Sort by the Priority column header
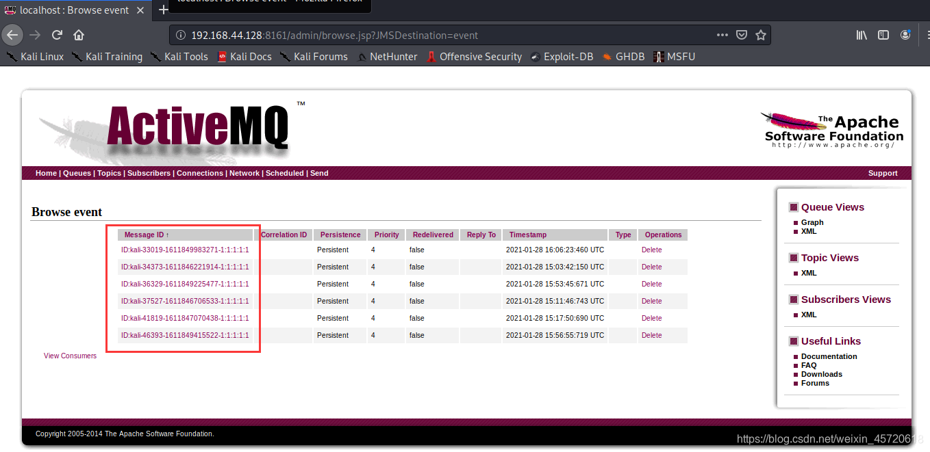Viewport: 930px width, 452px height. (386, 235)
